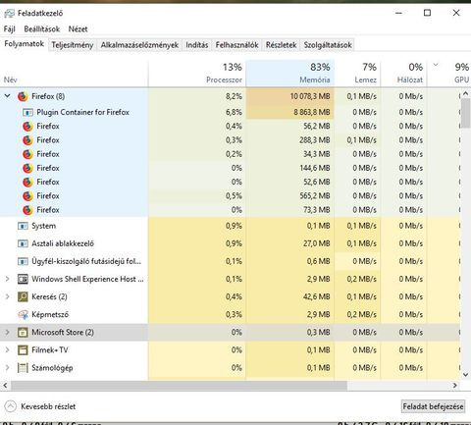Image resolution: width=471 pixels, height=425 pixels.
Task: Click the Firefox icon with 56,2 MB memory
Action: click(27, 127)
